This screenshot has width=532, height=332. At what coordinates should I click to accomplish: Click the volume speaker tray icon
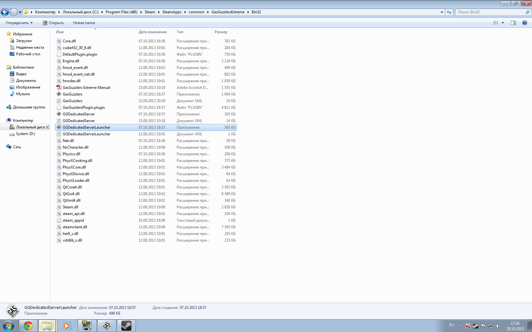click(498, 326)
